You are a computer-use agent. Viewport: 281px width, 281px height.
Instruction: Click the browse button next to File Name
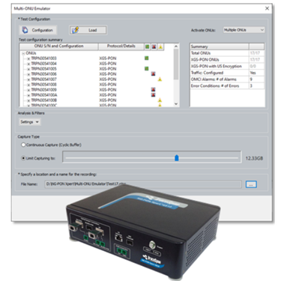[x=251, y=184]
